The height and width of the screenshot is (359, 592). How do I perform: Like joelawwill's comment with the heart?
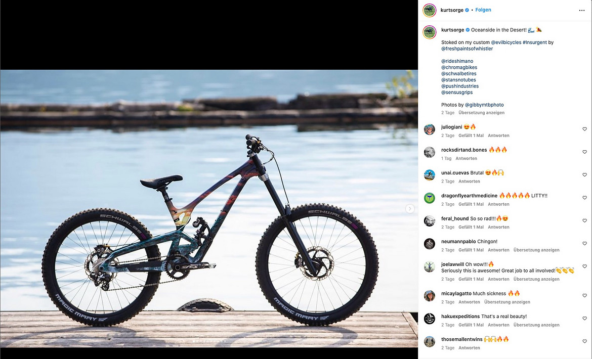[584, 266]
